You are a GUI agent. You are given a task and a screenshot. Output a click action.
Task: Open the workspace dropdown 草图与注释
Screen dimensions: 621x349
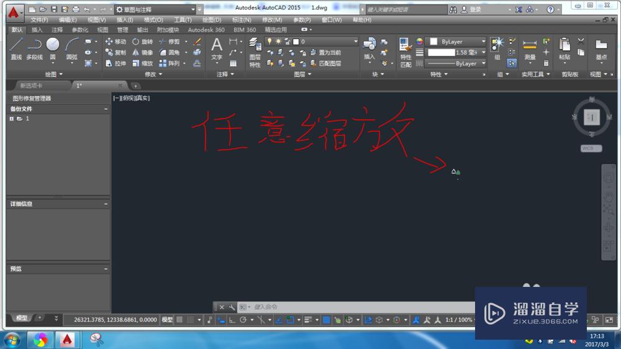point(155,9)
